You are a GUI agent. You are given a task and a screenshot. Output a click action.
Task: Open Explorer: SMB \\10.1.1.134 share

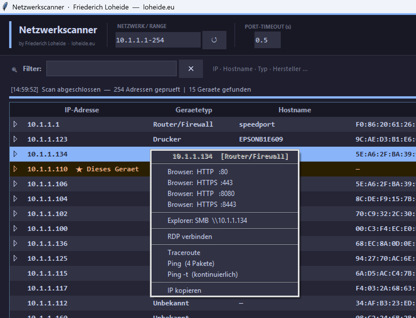(207, 221)
